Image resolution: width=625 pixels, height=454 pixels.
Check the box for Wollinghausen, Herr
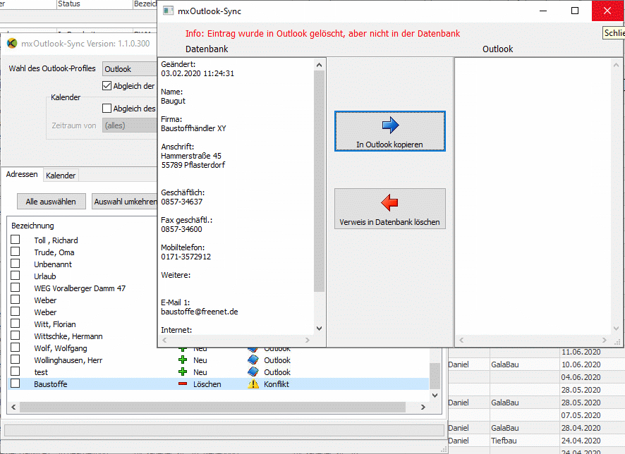click(x=15, y=360)
